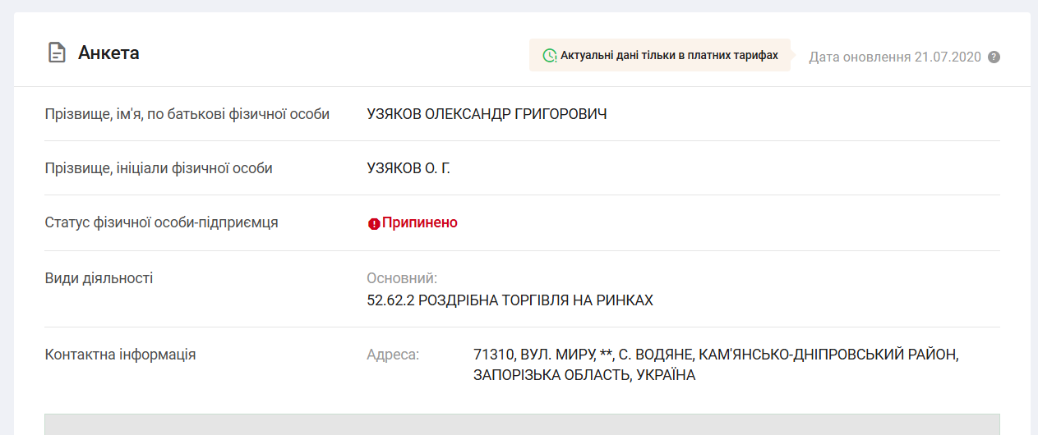
Task: Click the Основний activity type label
Action: click(x=402, y=278)
